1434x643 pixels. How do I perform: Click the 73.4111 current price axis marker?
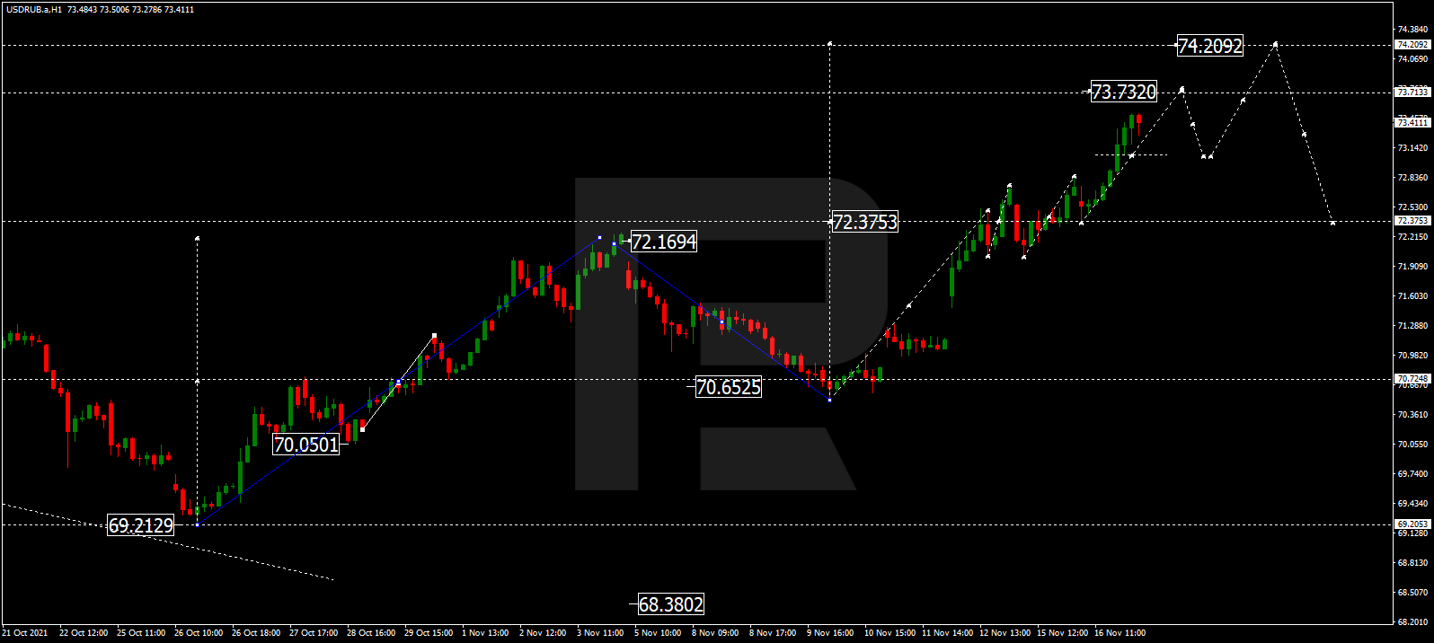[x=1412, y=122]
